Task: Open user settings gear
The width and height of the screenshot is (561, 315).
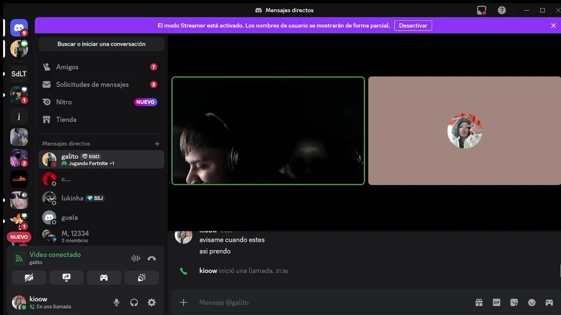Action: pyautogui.click(x=152, y=302)
